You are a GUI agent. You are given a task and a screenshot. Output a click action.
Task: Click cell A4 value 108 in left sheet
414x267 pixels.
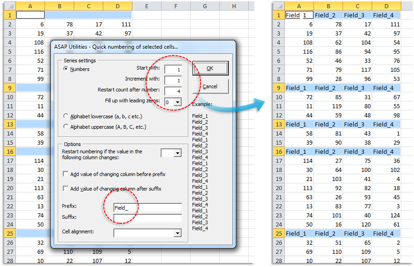[30, 42]
